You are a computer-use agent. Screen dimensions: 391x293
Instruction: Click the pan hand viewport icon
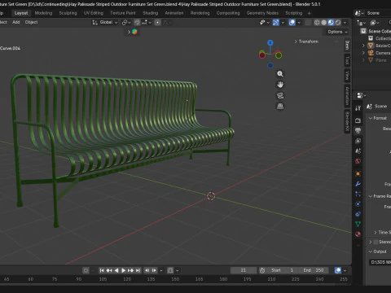point(280,85)
